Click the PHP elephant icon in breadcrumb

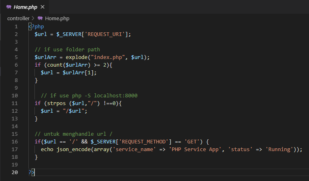tap(40, 18)
